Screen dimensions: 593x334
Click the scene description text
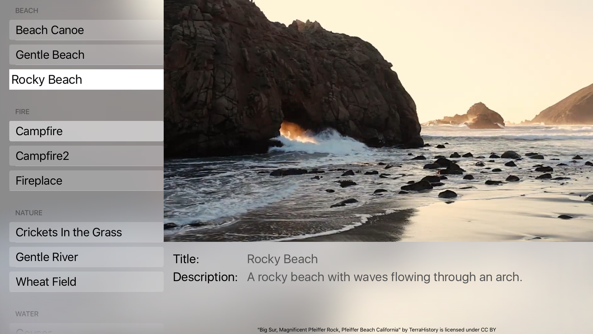click(x=385, y=277)
